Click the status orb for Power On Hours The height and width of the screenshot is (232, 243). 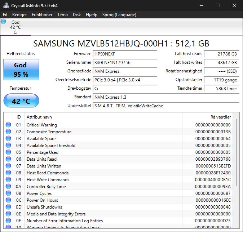pos(8,200)
